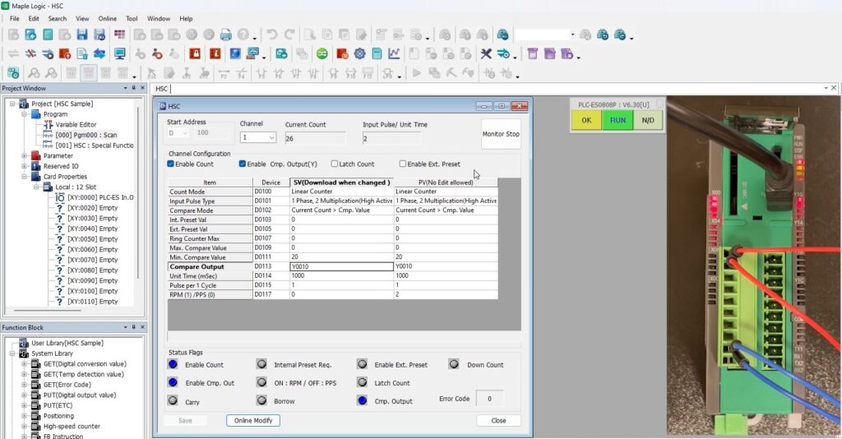The image size is (842, 439).
Task: Click the trend chart graph icon
Action: tap(394, 54)
